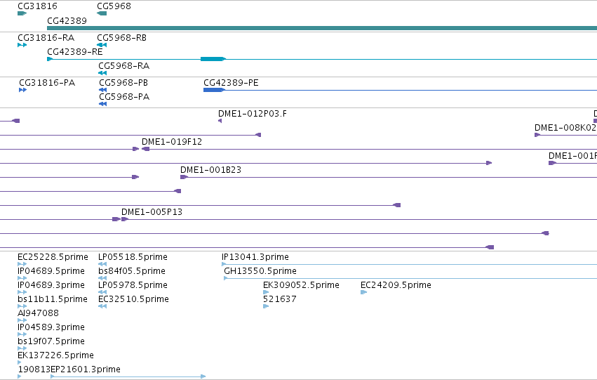Click the CG31816 gene arrow glyph
The width and height of the screenshot is (597, 380).
22,13
